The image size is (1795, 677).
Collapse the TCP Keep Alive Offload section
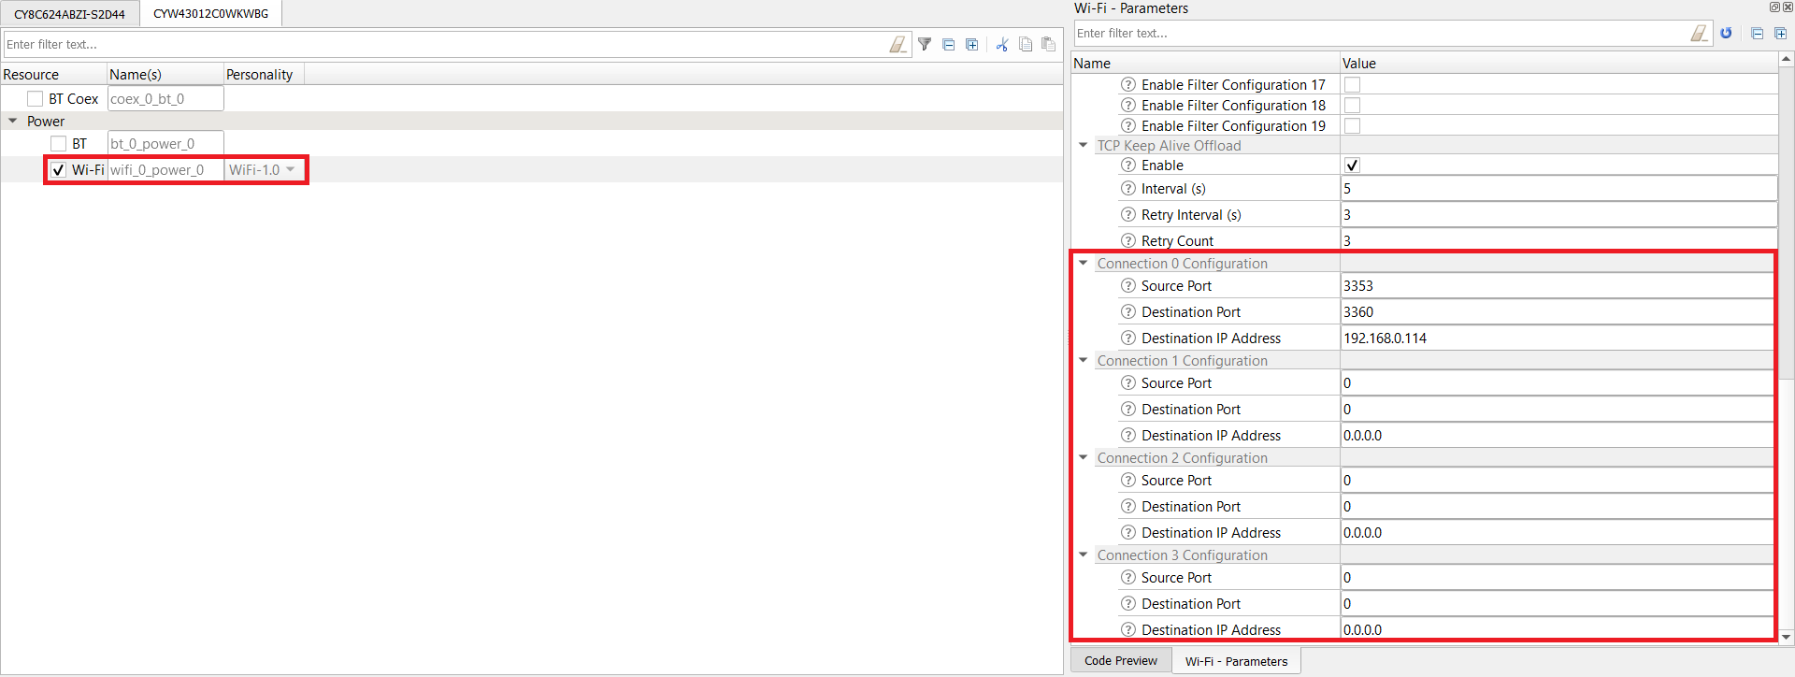pos(1084,145)
